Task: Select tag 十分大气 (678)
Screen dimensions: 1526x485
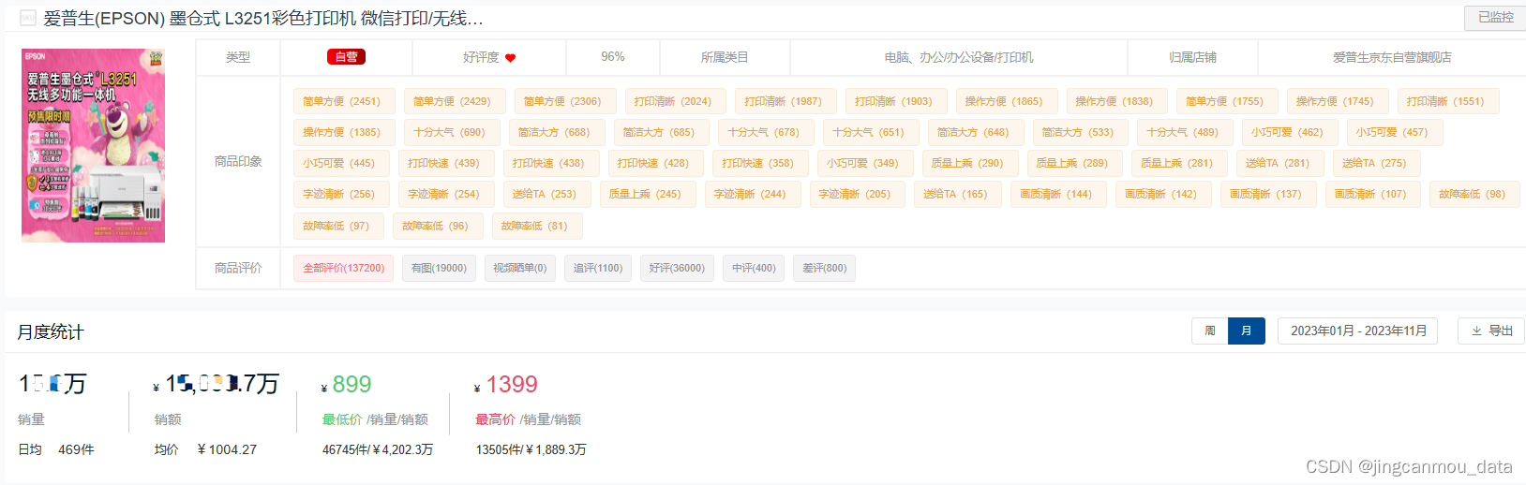Action: coord(764,132)
